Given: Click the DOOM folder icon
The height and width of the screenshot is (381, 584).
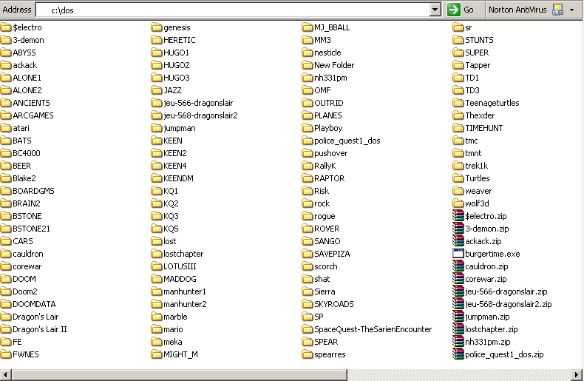Looking at the screenshot, I should click(6, 279).
